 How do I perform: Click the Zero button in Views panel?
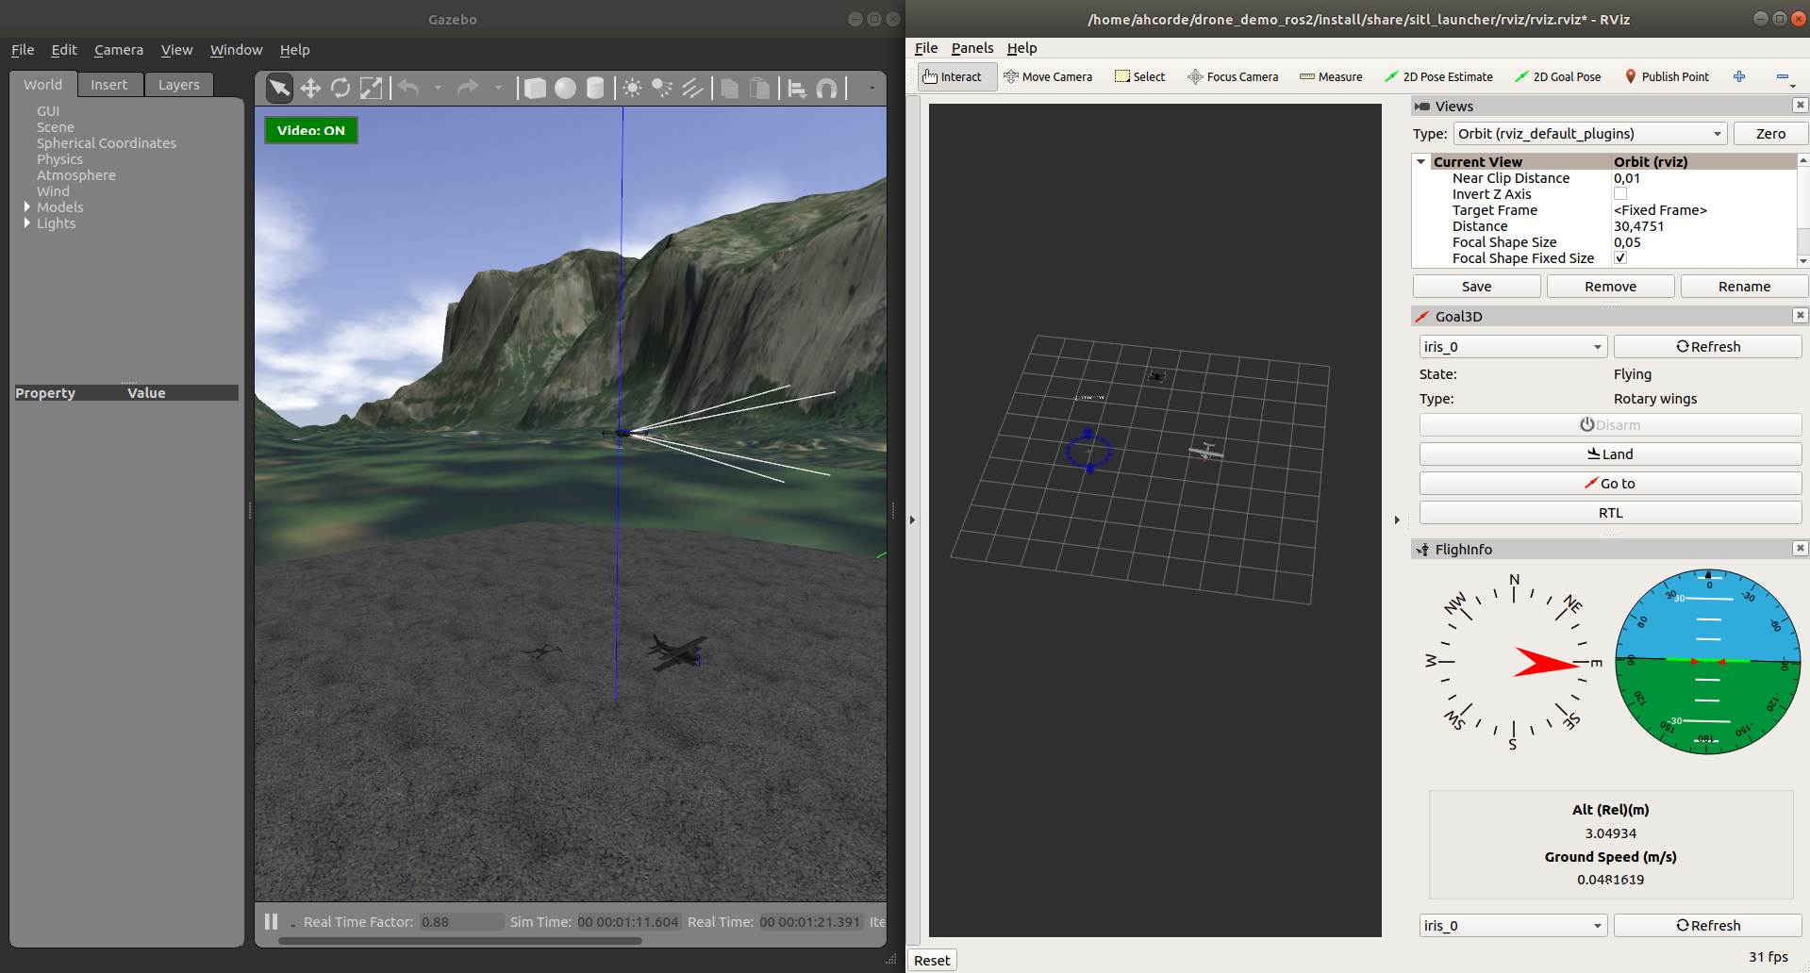(x=1769, y=133)
